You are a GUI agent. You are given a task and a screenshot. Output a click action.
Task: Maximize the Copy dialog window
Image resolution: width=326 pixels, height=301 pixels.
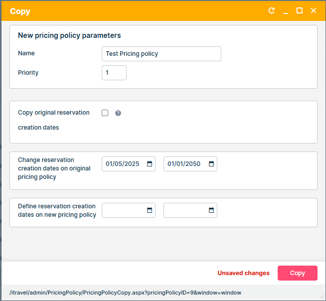coord(300,10)
